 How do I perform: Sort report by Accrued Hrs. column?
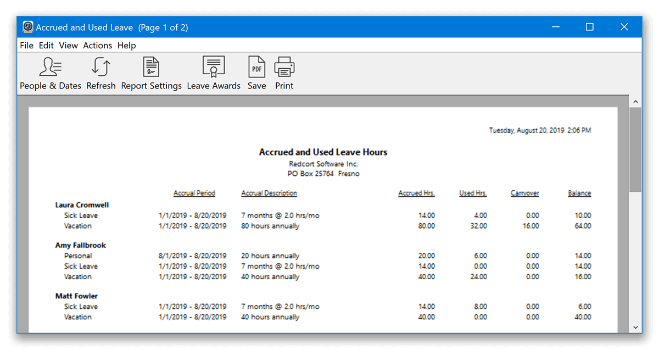[x=416, y=193]
